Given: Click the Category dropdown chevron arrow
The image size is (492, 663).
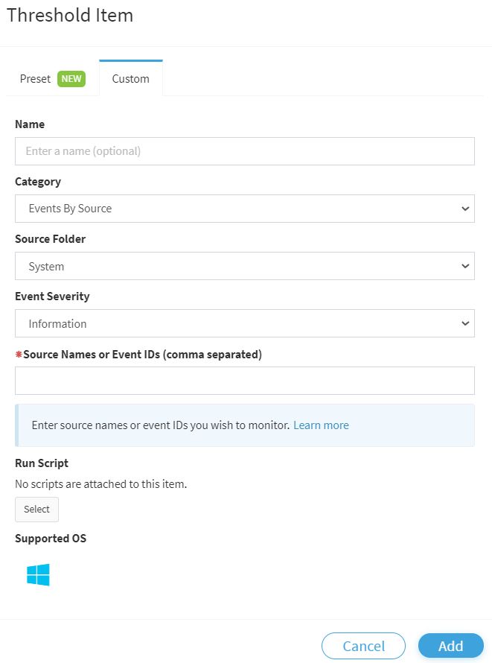Looking at the screenshot, I should tap(465, 209).
